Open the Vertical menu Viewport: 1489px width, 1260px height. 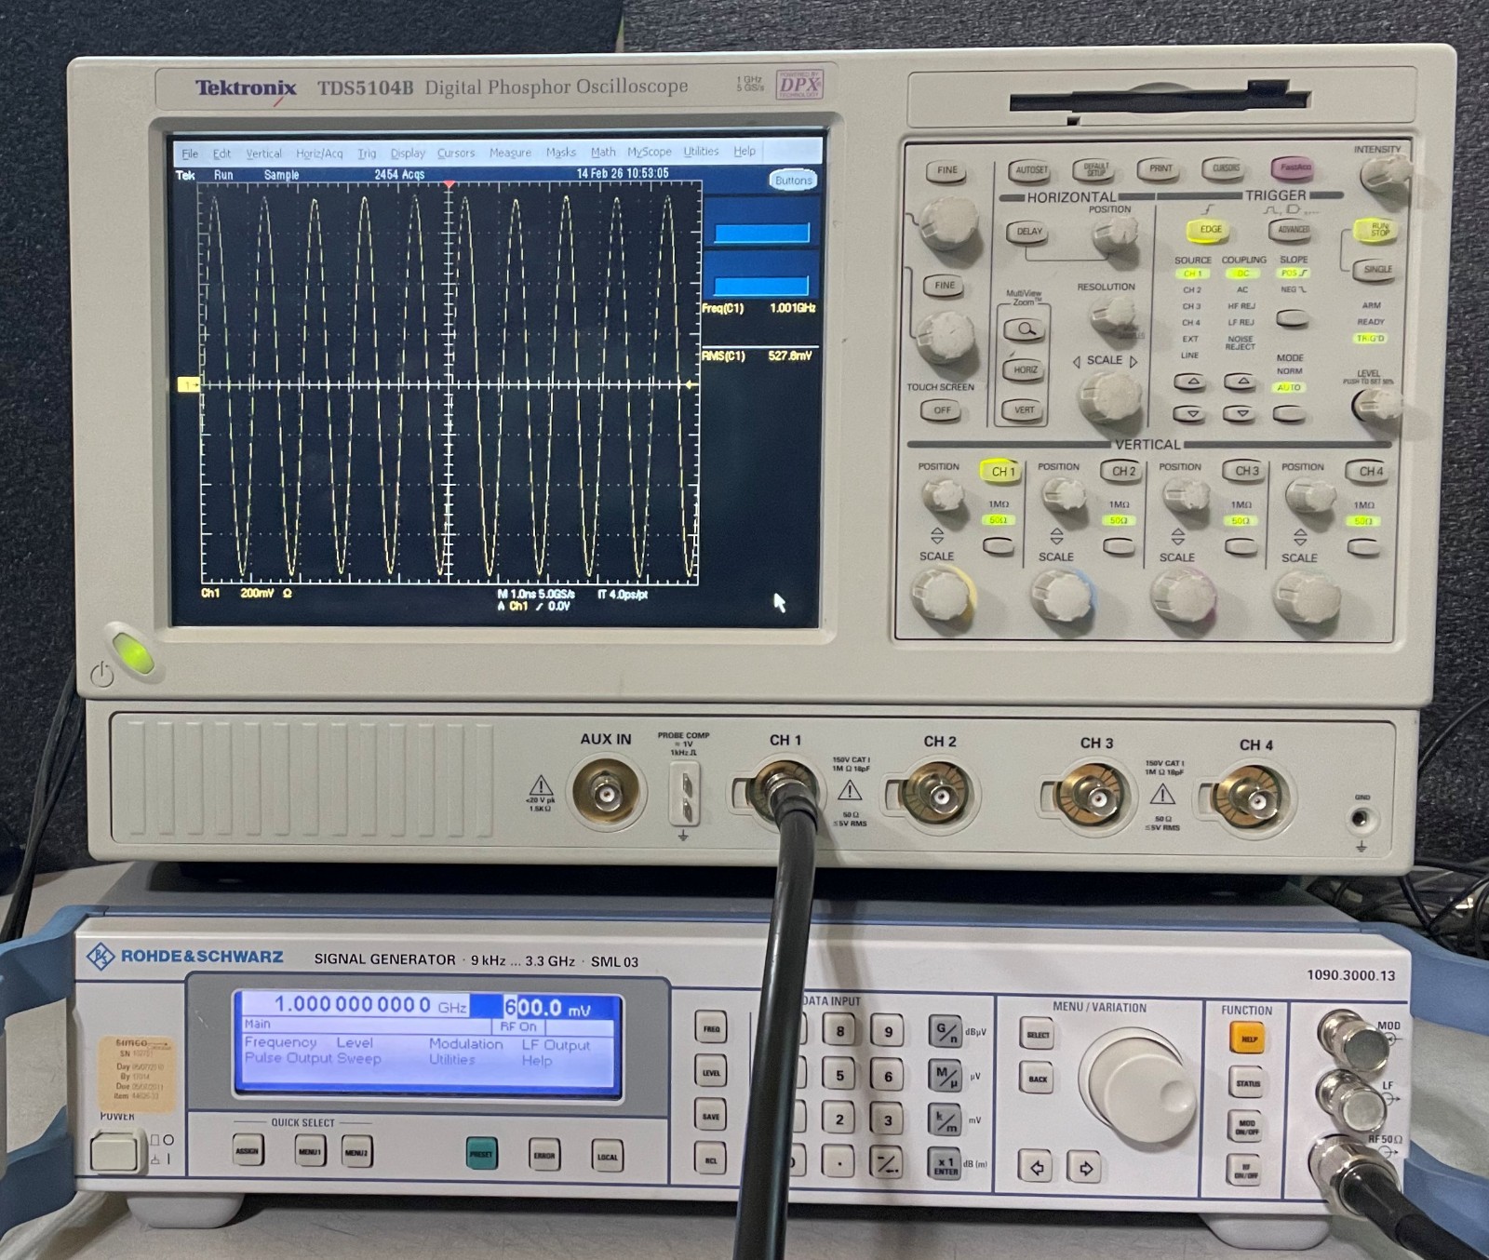tap(263, 154)
